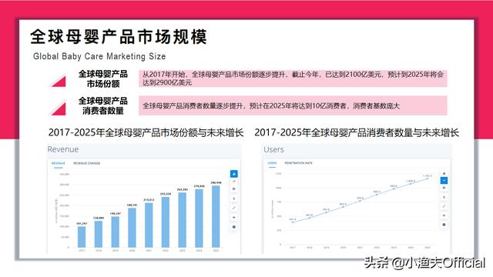Select highlighted line chart icon in Users chart
493x277 pixels.
pyautogui.click(x=444, y=181)
